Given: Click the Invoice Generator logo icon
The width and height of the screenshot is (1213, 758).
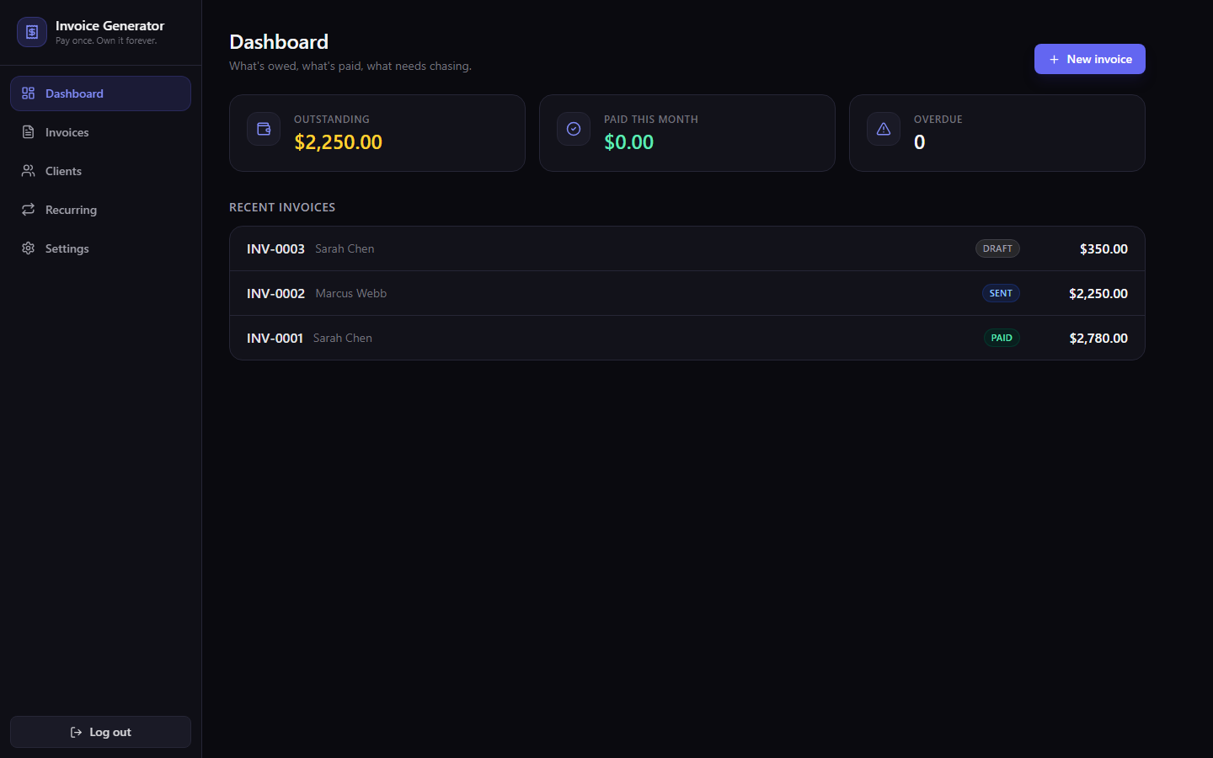Looking at the screenshot, I should pos(32,32).
